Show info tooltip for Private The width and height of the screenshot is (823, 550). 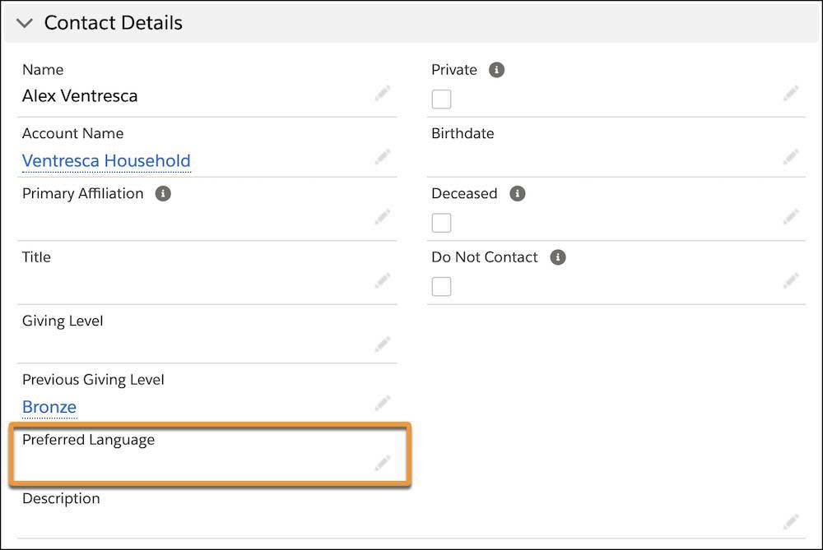click(496, 70)
